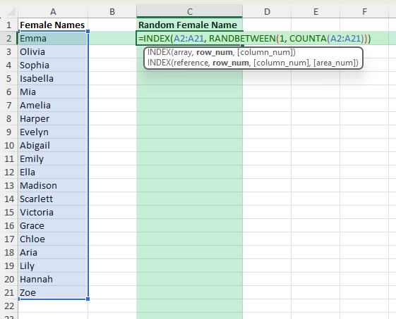Select the cell containing Olivia
This screenshot has height=319, width=396.
pyautogui.click(x=53, y=51)
